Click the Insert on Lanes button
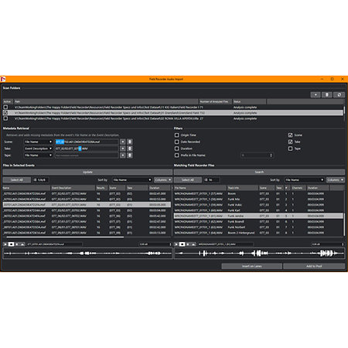 (x=252, y=266)
